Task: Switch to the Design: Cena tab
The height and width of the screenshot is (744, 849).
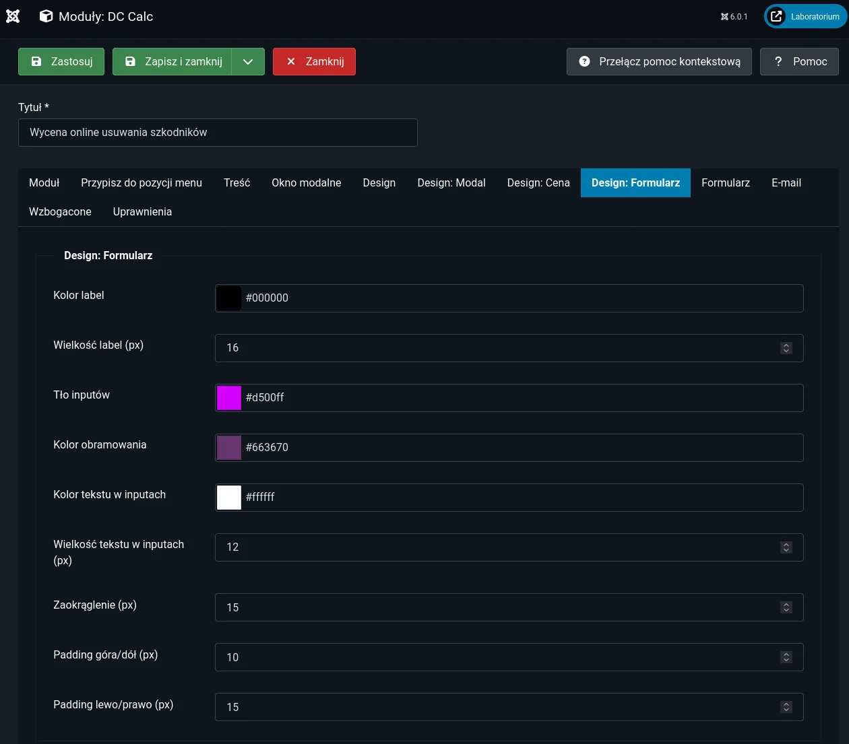Action: pos(538,182)
